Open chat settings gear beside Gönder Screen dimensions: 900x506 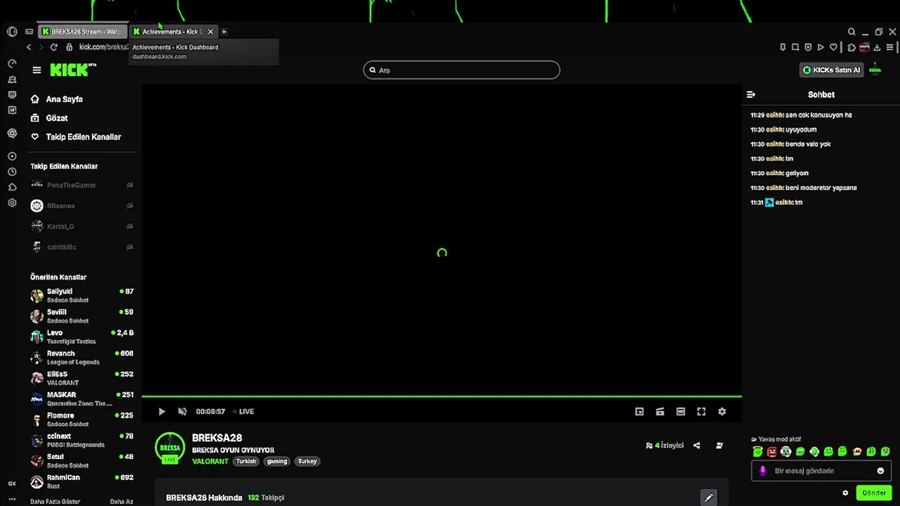click(845, 493)
